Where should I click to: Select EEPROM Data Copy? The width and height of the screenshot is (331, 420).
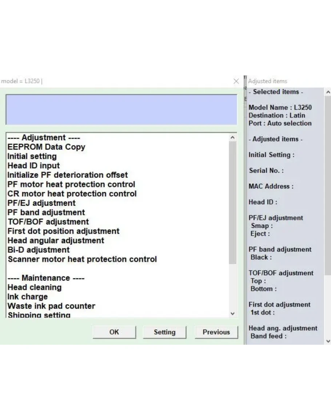pyautogui.click(x=46, y=147)
